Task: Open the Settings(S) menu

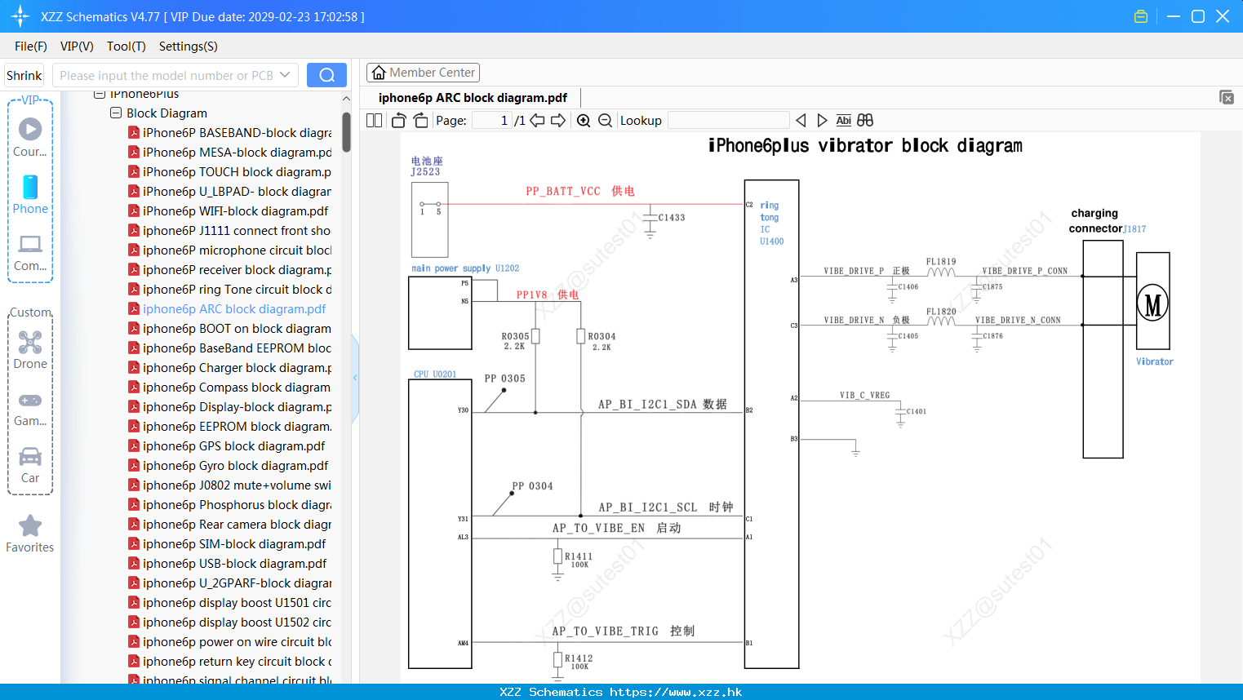Action: click(x=189, y=47)
